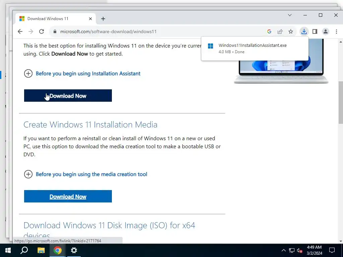The width and height of the screenshot is (343, 257).
Task: Open Settings from the taskbar gear
Action: [x=74, y=250]
